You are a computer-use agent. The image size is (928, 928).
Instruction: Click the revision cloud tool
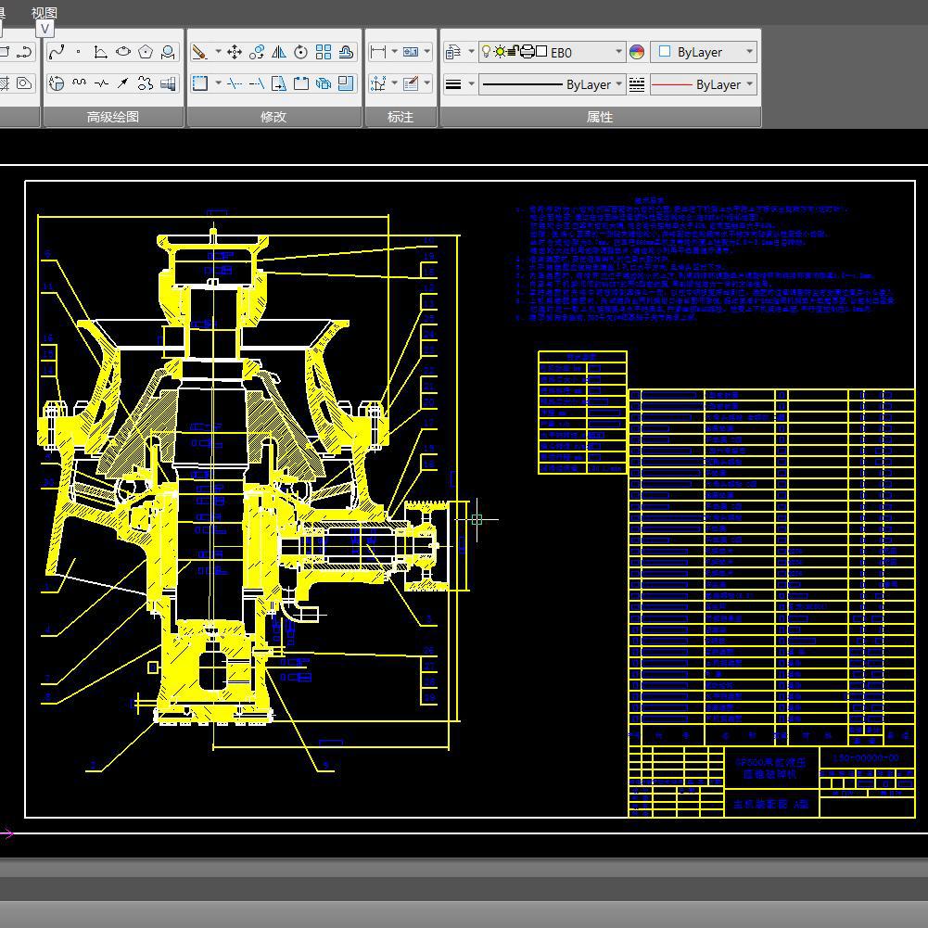click(146, 83)
